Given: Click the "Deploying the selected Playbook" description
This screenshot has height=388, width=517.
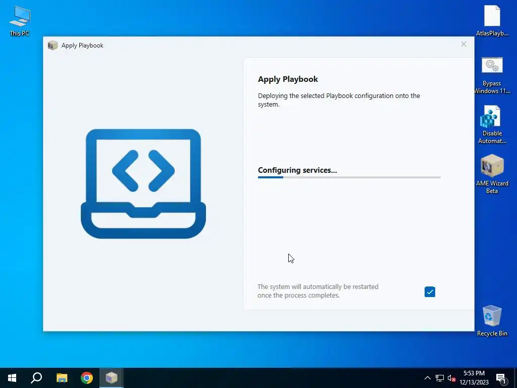Looking at the screenshot, I should click(x=339, y=100).
